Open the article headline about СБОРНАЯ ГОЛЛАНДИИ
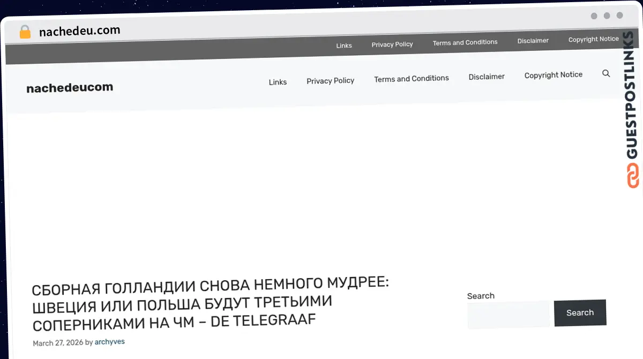This screenshot has height=359, width=643. (210, 304)
